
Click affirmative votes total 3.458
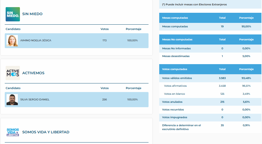[x=222, y=86]
